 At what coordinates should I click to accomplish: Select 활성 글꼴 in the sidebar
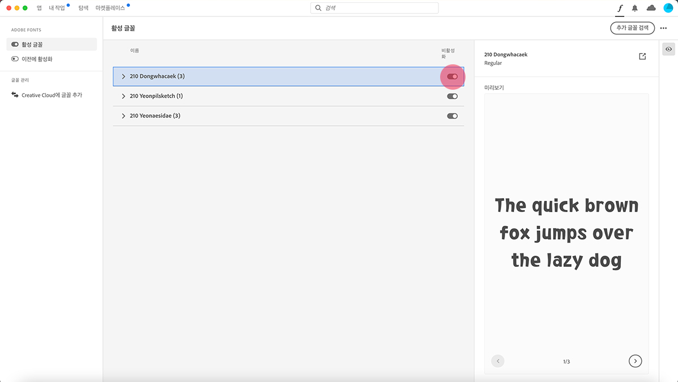pos(52,44)
